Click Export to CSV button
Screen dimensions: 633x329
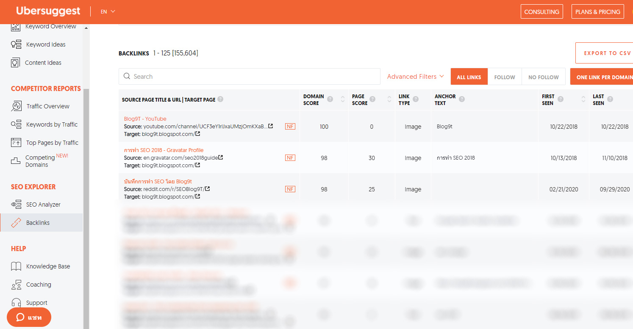605,53
